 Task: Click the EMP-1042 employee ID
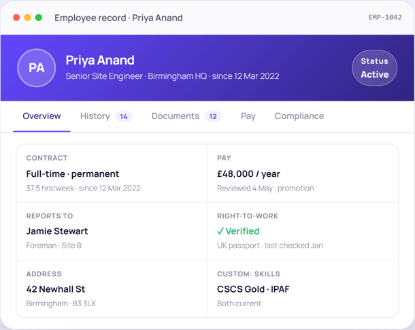(x=385, y=18)
